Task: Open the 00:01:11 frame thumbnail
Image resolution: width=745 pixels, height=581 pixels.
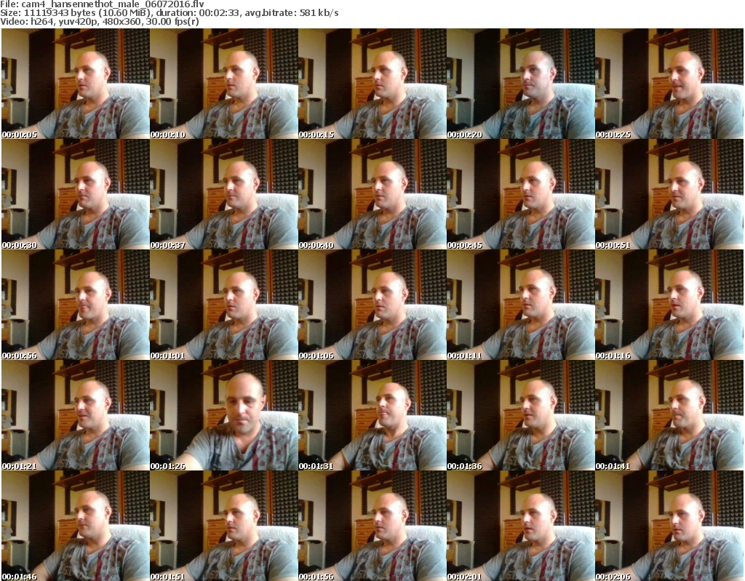Action: (x=520, y=305)
